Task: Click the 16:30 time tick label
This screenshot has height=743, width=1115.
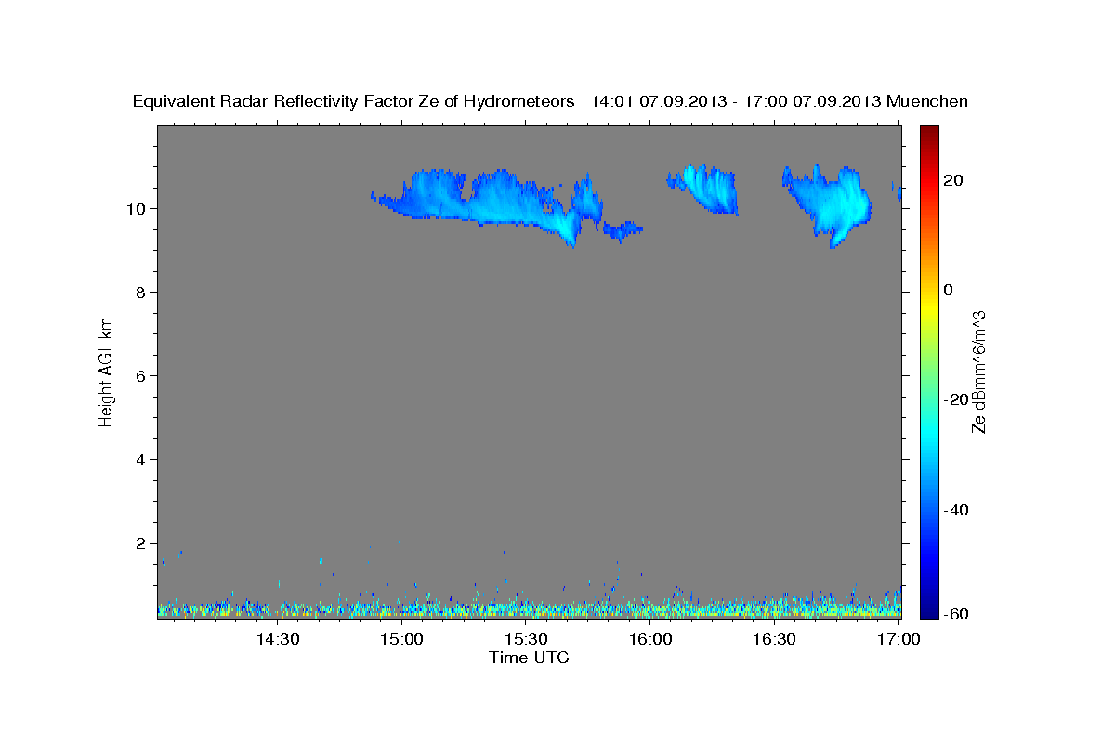Action: [x=775, y=639]
